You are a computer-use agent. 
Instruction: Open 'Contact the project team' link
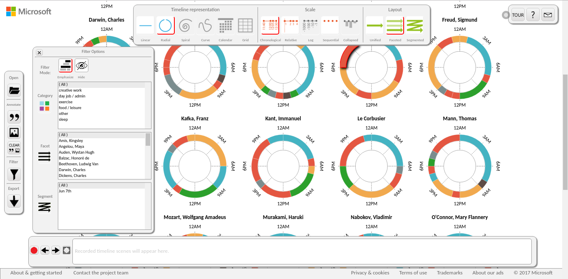(101, 273)
